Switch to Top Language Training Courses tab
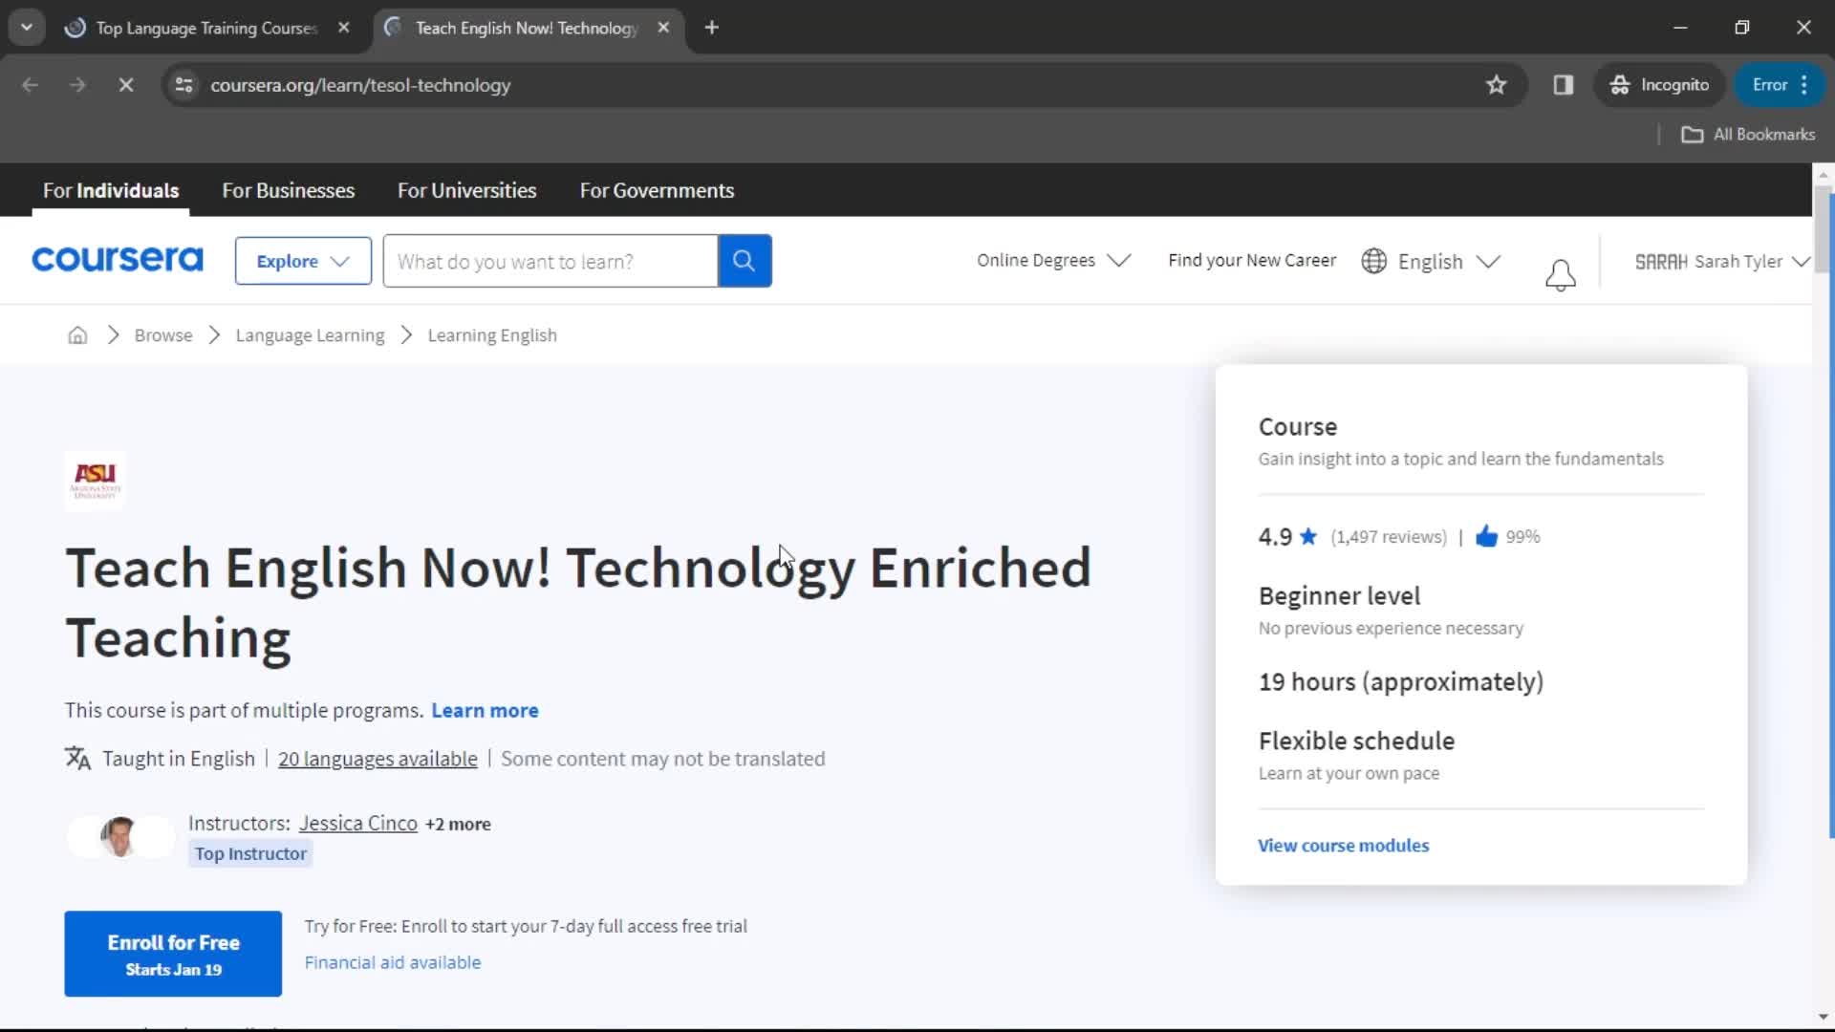This screenshot has width=1835, height=1032. pyautogui.click(x=205, y=28)
